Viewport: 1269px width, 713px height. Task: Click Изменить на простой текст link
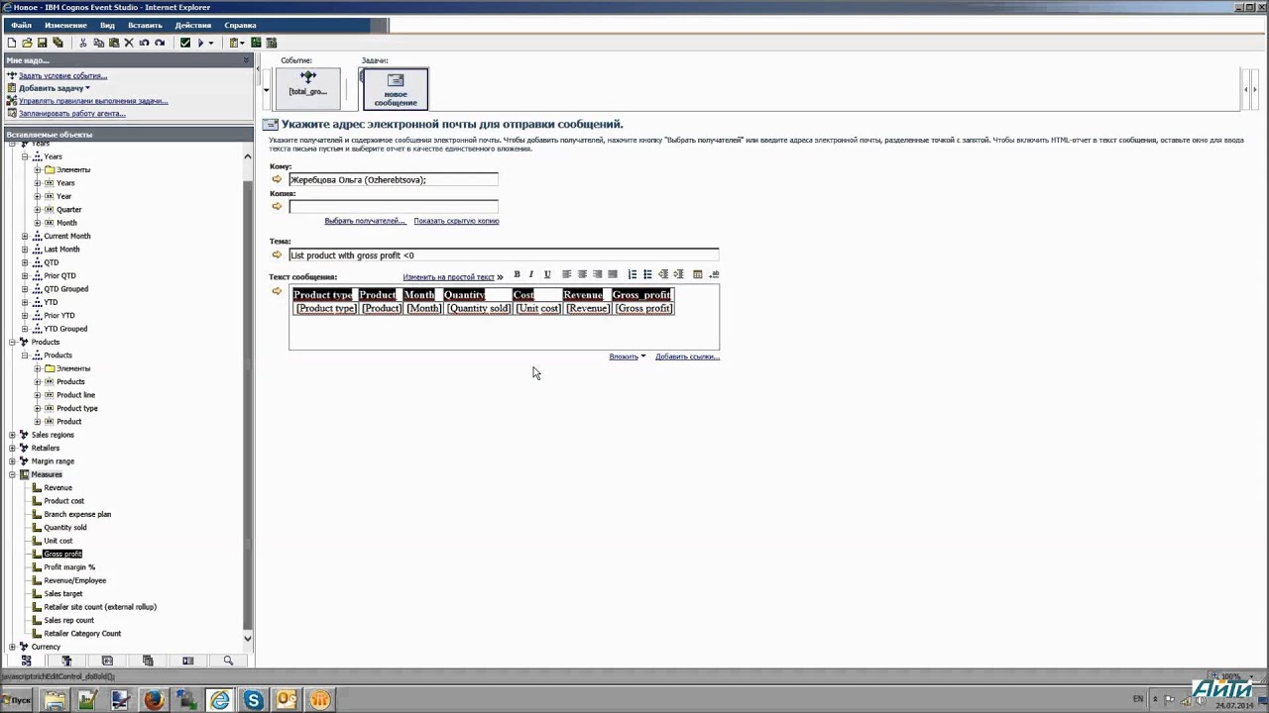click(448, 277)
